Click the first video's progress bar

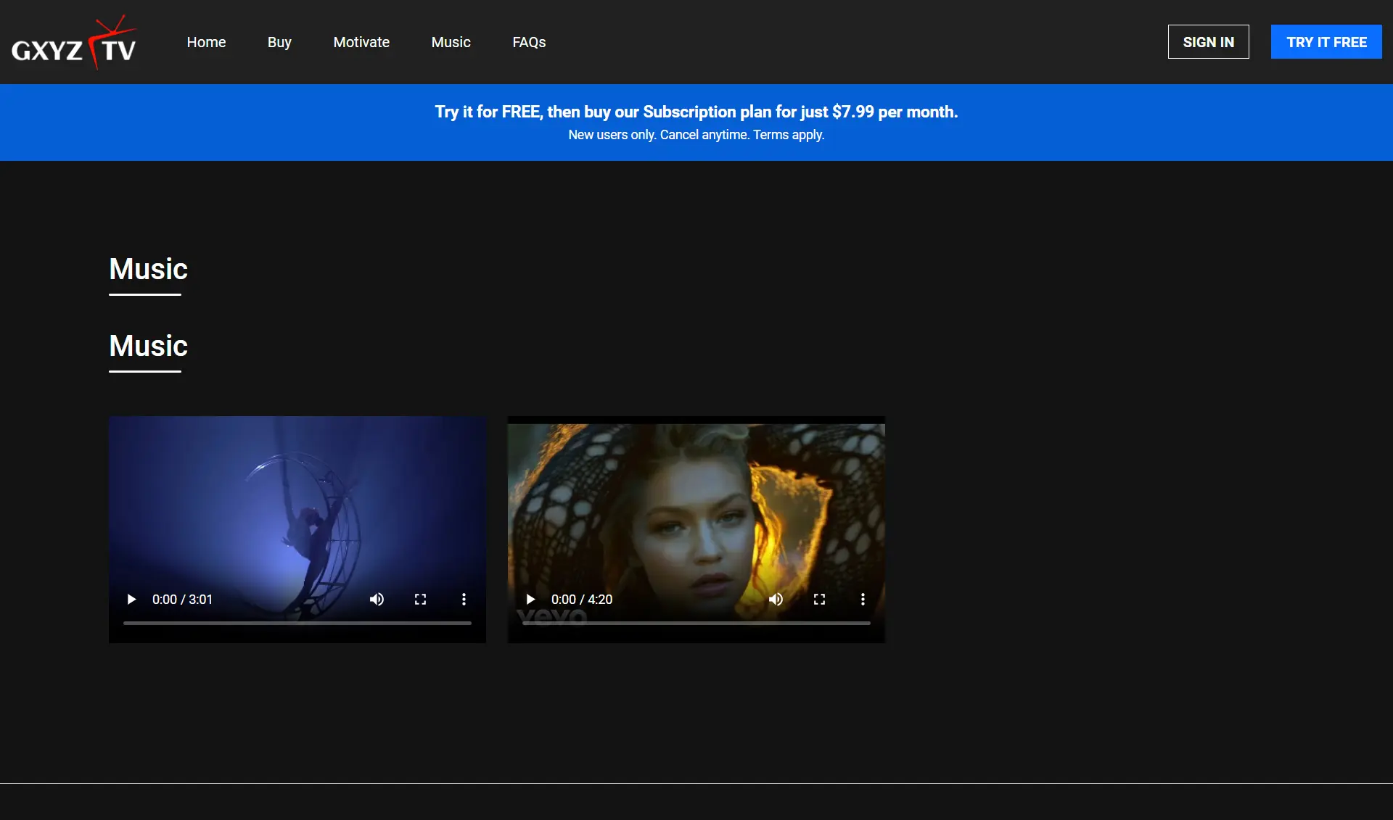coord(297,623)
